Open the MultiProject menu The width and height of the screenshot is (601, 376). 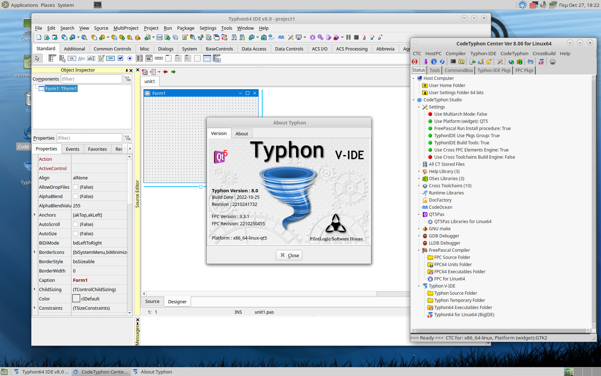126,28
